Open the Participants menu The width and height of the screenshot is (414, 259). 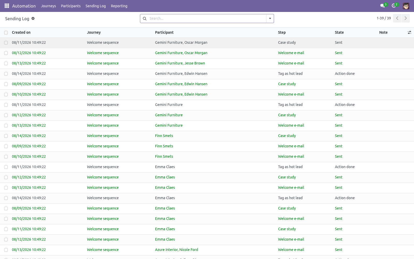[71, 6]
